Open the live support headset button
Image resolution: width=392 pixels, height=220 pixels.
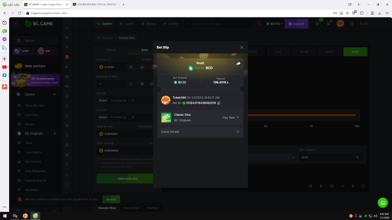point(383,202)
